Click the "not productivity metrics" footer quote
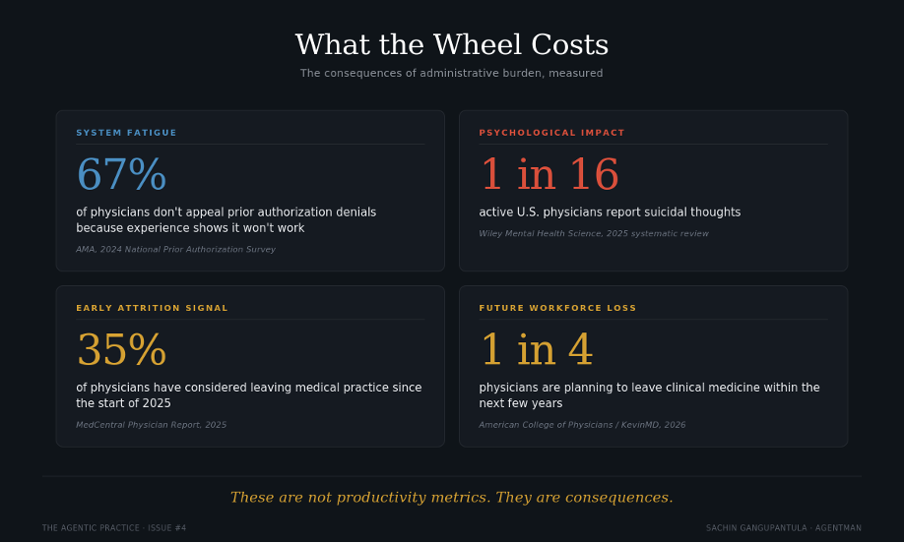Viewport: 904px width, 543px height. [452, 498]
